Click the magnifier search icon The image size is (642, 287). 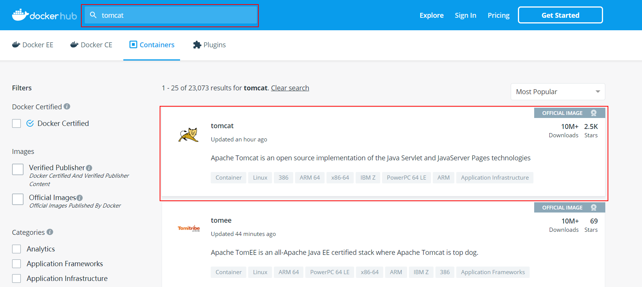(x=93, y=15)
